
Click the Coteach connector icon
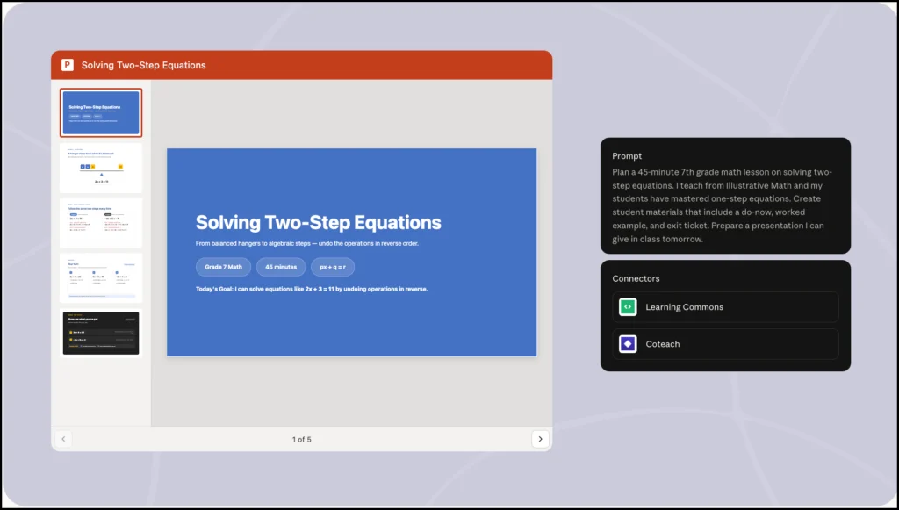pos(628,344)
